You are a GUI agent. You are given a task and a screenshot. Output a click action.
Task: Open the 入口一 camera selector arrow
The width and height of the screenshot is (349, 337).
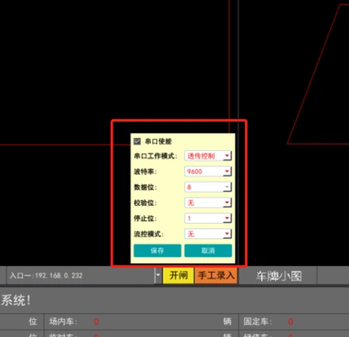click(x=158, y=275)
